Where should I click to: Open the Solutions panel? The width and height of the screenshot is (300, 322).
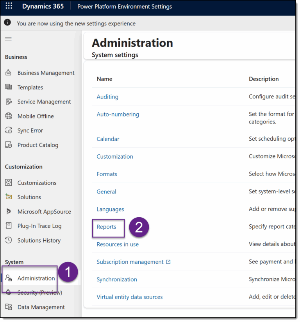click(x=29, y=197)
